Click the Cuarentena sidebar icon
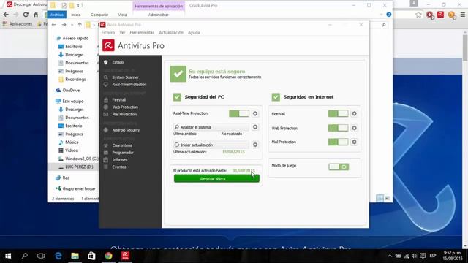The width and height of the screenshot is (468, 263). 105,145
